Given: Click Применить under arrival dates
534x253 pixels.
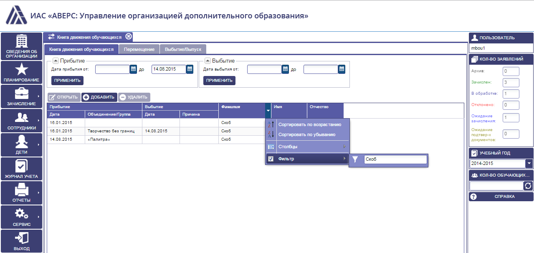Looking at the screenshot, I should pos(67,81).
